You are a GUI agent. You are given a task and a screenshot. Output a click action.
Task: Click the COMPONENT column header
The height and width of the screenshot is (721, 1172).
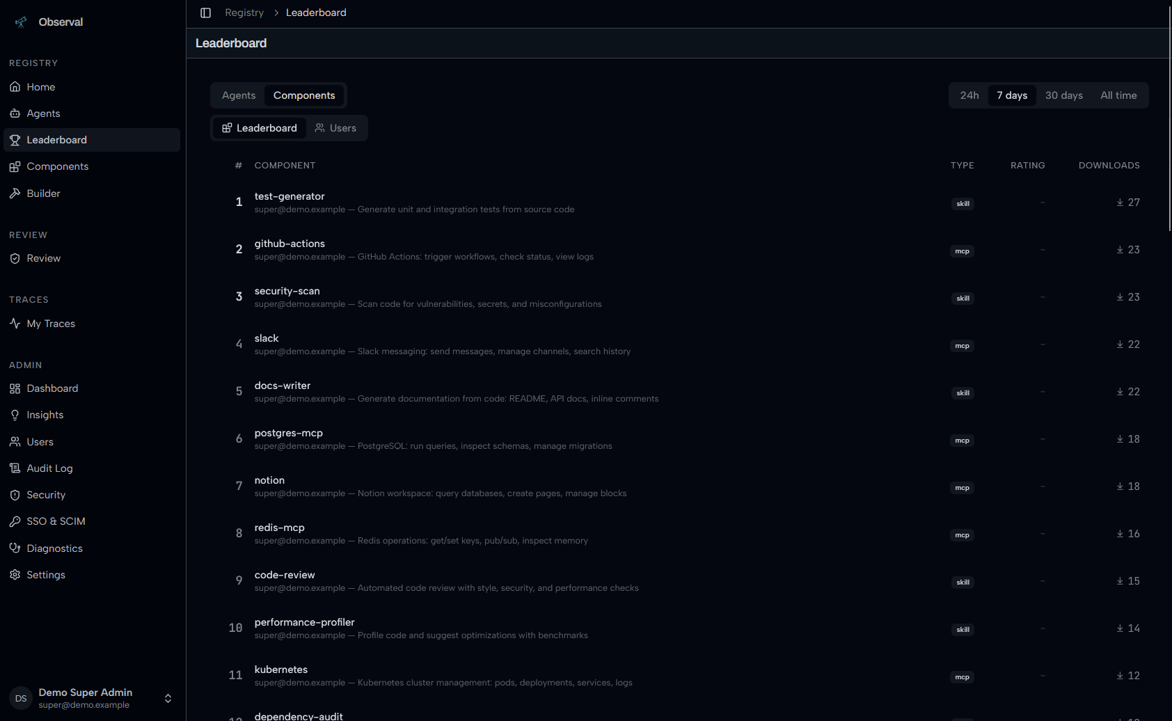pyautogui.click(x=285, y=166)
